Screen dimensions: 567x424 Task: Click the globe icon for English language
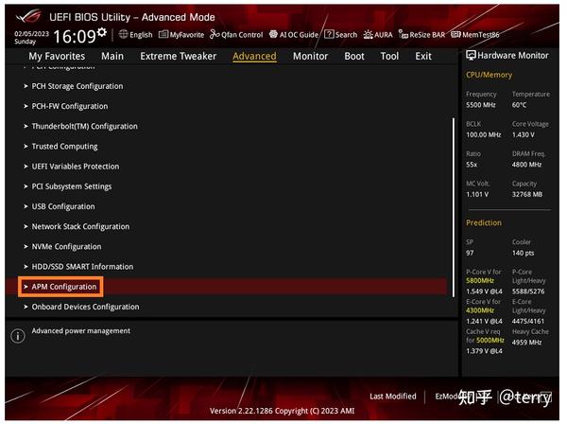pos(123,34)
